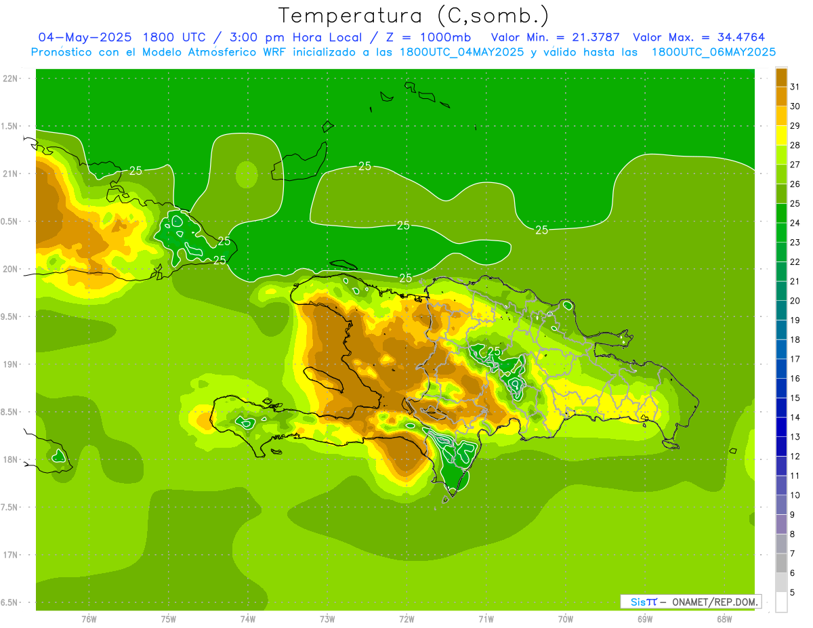Click the 20N latitude label
Image resolution: width=813 pixels, height=628 pixels.
coord(10,269)
